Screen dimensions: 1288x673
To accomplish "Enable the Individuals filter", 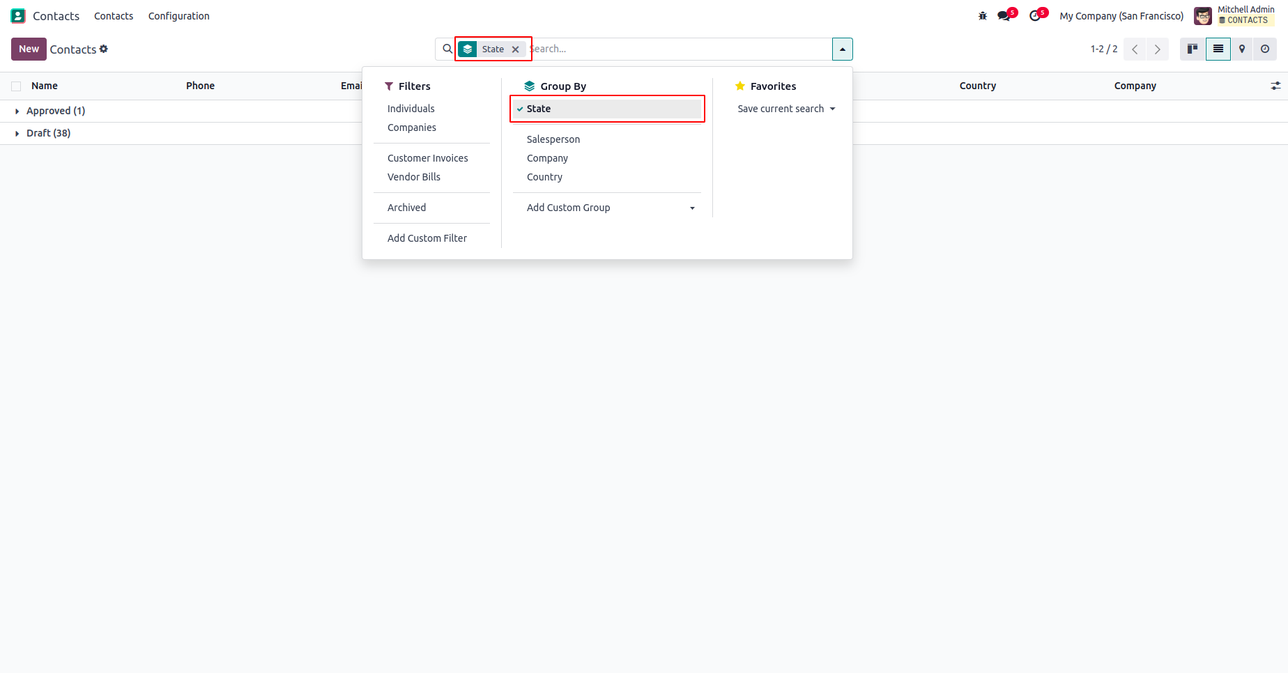I will click(x=411, y=109).
